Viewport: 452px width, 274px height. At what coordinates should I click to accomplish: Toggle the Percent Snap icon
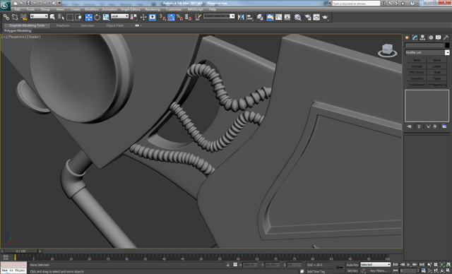[179, 17]
